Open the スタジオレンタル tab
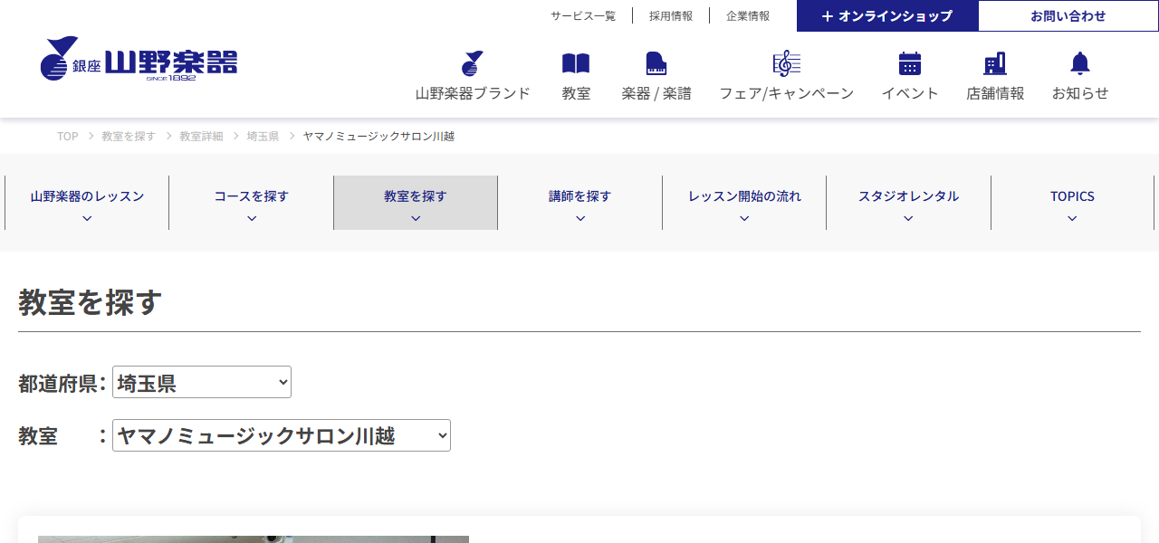 coord(908,203)
